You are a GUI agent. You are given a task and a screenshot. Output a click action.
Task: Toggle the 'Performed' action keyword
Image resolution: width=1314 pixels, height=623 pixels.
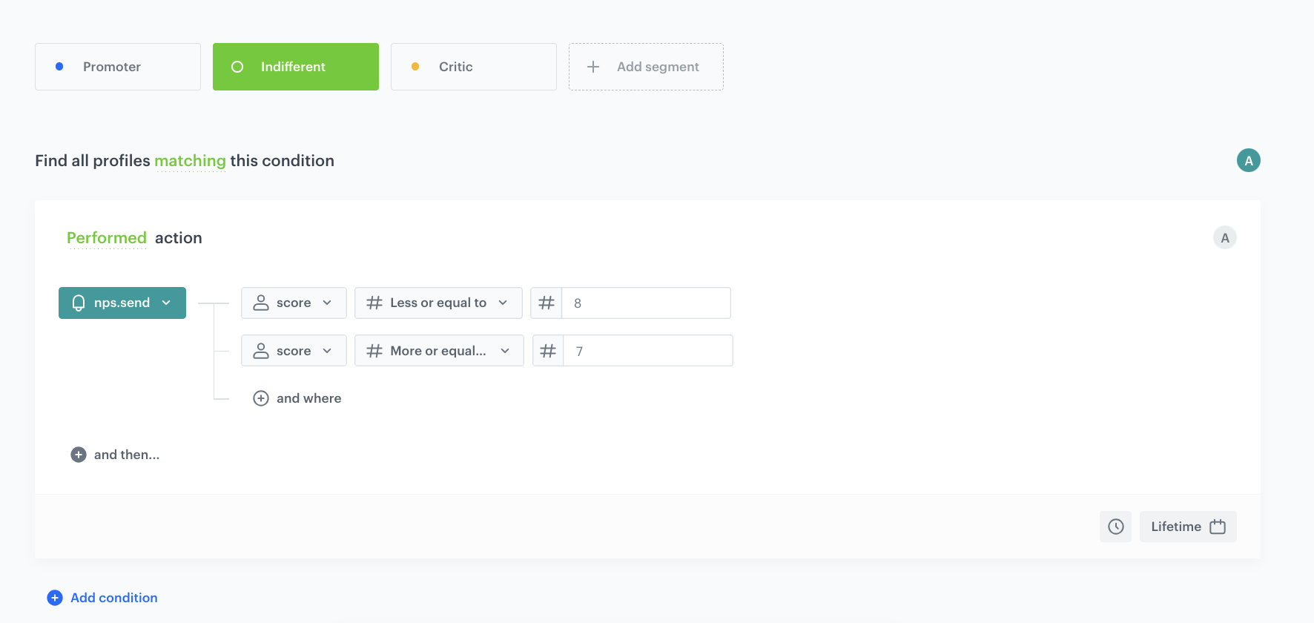107,238
